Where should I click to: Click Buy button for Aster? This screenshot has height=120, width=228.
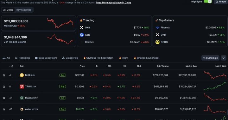[x=62, y=109]
